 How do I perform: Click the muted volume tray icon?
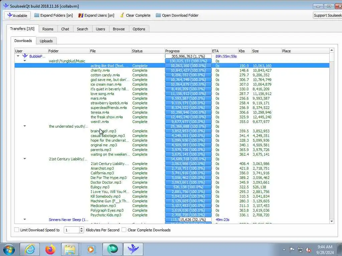point(308,250)
